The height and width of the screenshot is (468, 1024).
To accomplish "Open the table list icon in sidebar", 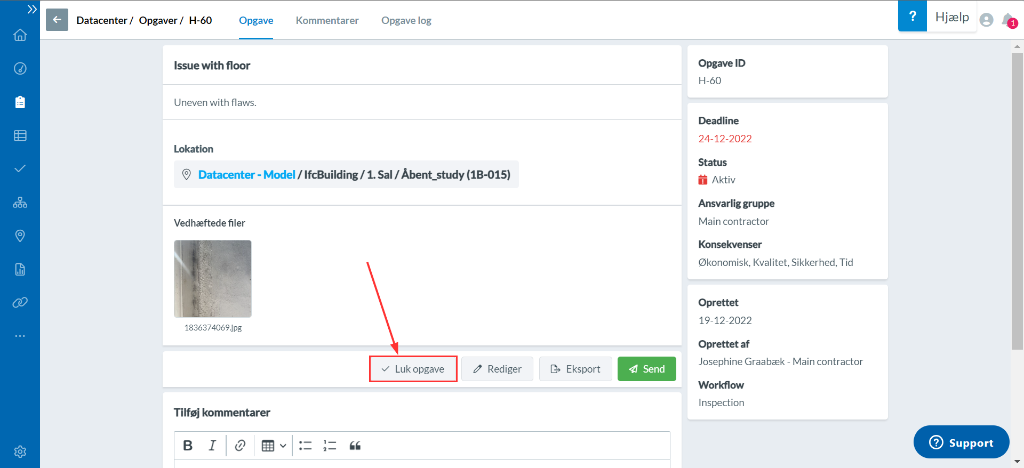I will tap(20, 136).
